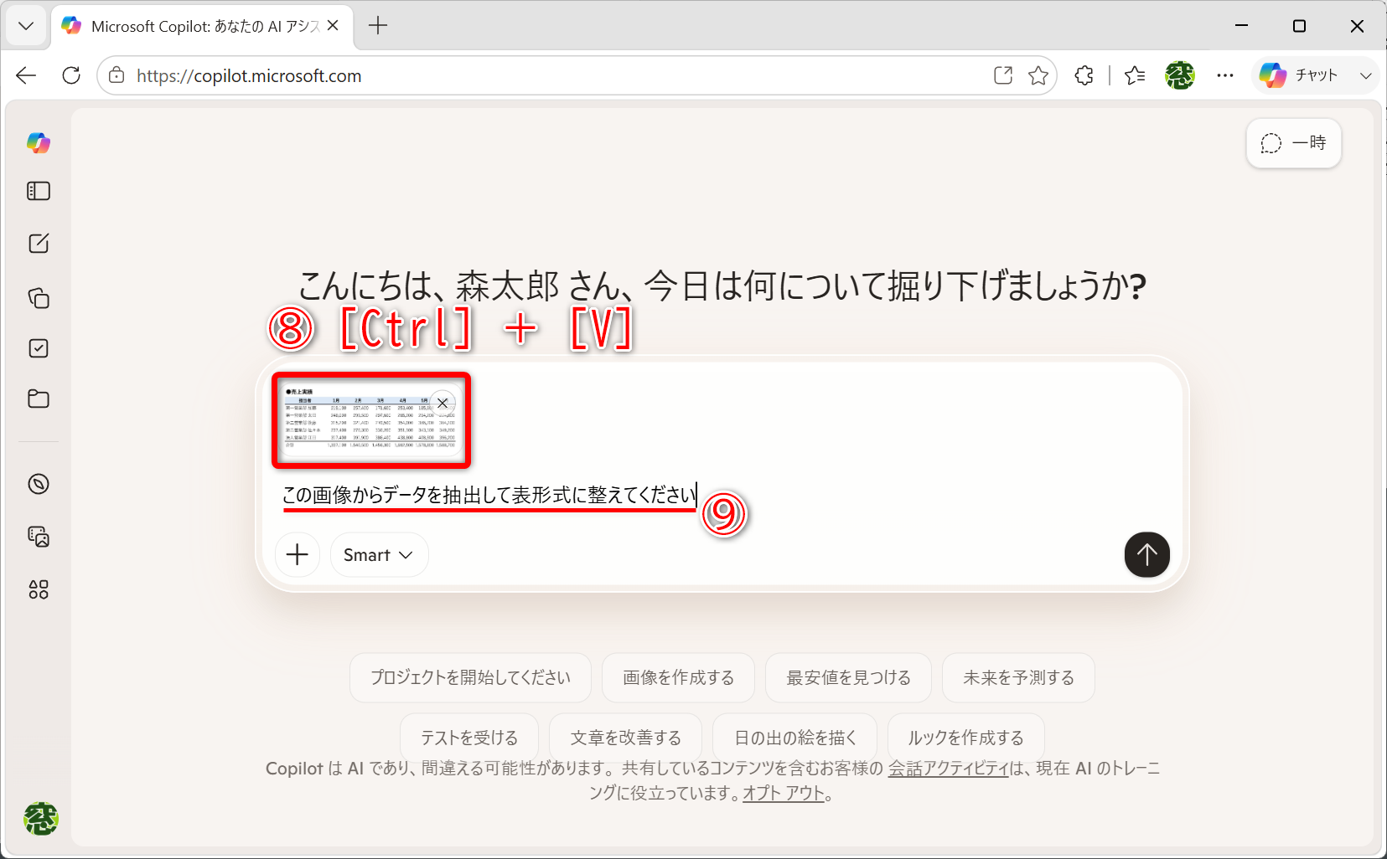Open site in app icon in address bar
1387x859 pixels.
coord(1003,75)
